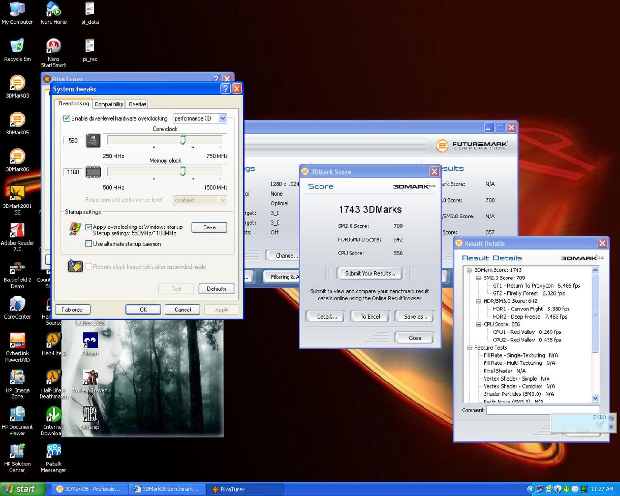Click the Core clock slider handle

pos(182,140)
